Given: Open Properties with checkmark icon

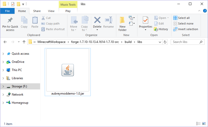Looking at the screenshot, I should (145, 20).
